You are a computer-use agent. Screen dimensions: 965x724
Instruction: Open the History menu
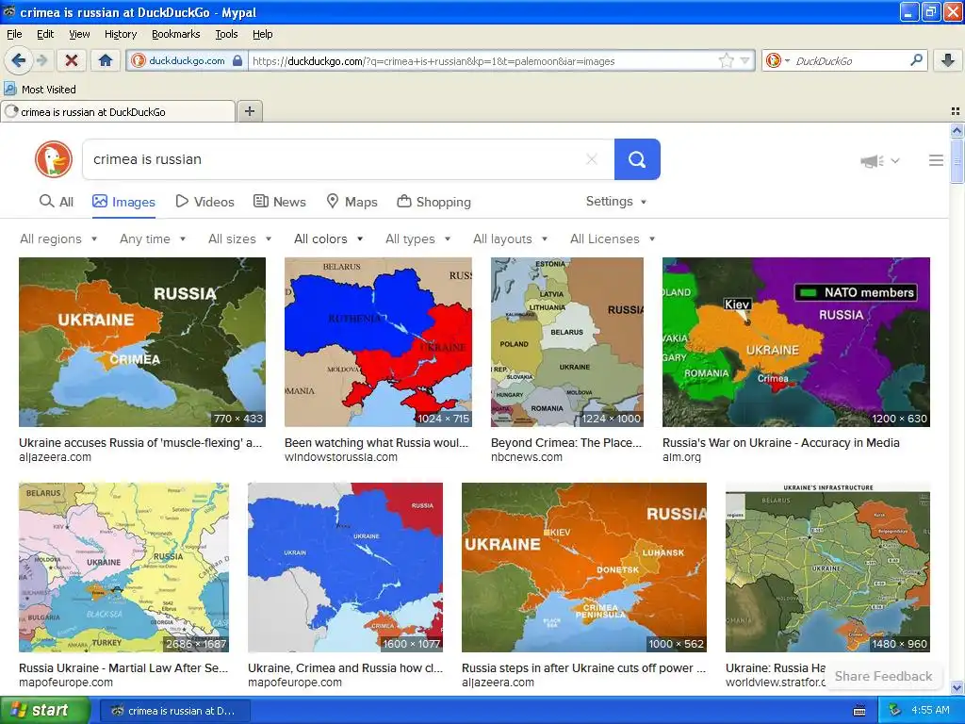pyautogui.click(x=121, y=34)
